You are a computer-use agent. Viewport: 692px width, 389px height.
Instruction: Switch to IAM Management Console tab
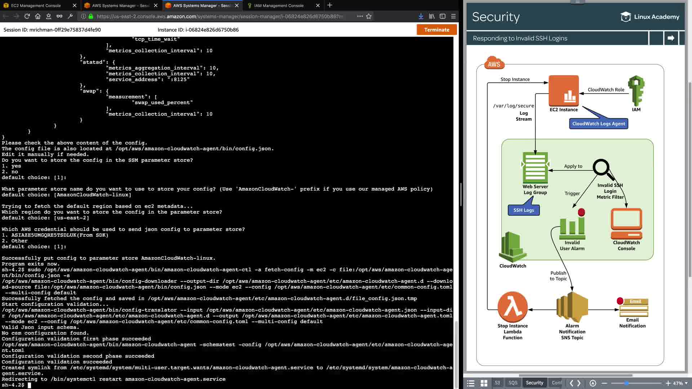[x=279, y=5]
